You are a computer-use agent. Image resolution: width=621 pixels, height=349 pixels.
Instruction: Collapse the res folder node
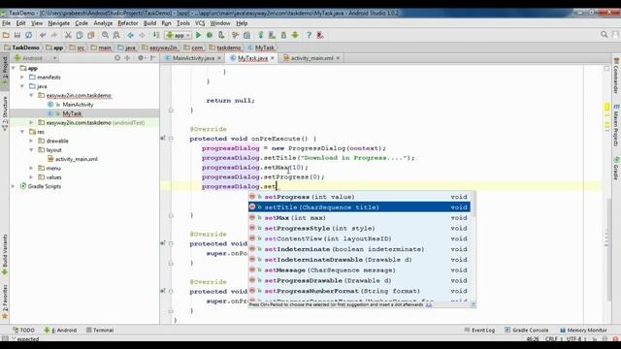pyautogui.click(x=22, y=132)
